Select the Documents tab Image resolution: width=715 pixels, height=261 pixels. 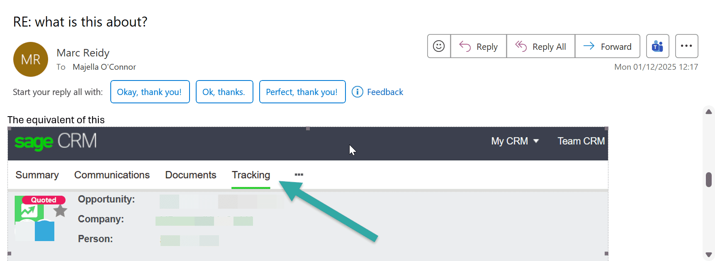click(191, 175)
